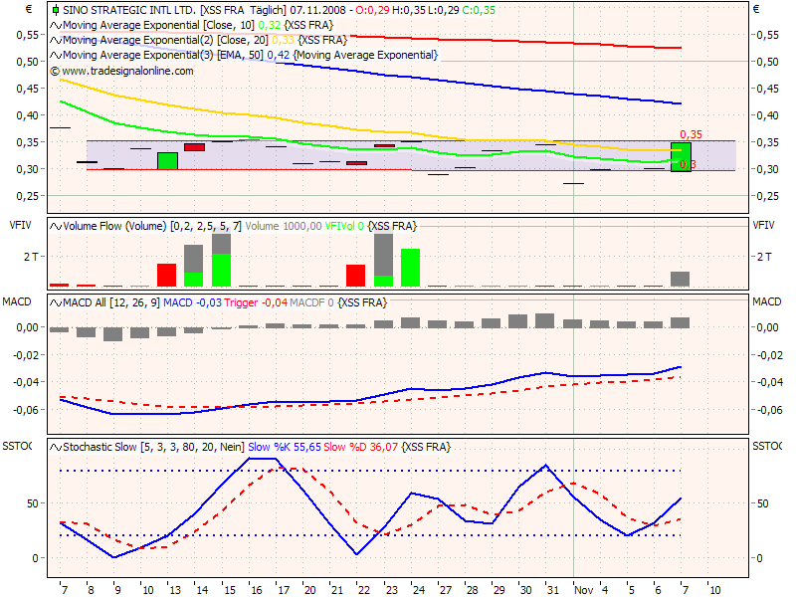Image resolution: width=796 pixels, height=597 pixels.
Task: Click the 31 date label on the time axis
Action: click(x=553, y=590)
